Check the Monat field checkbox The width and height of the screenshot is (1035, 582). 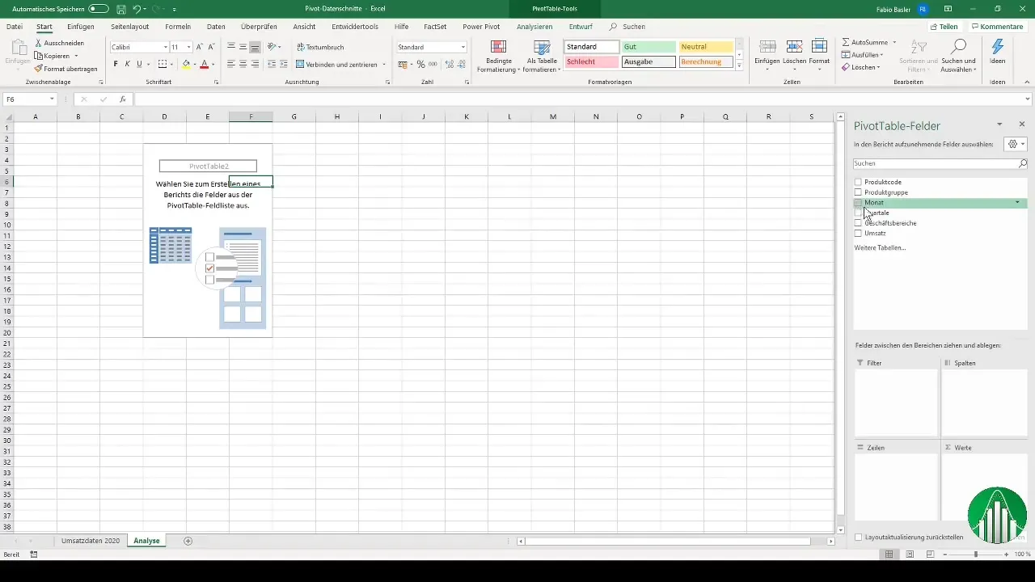(x=859, y=203)
